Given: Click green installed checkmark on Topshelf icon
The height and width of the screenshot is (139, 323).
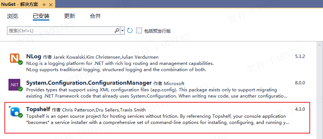Looking at the screenshot, I should click(20, 116).
